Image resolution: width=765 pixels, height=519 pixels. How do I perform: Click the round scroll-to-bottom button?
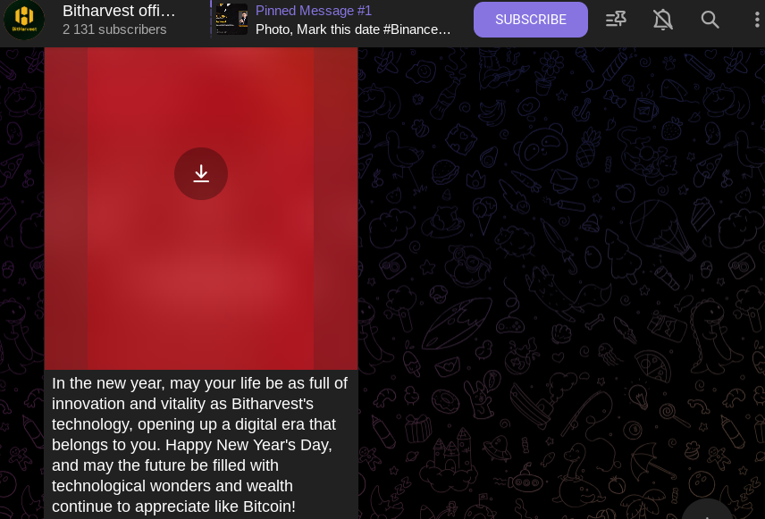pyautogui.click(x=707, y=512)
